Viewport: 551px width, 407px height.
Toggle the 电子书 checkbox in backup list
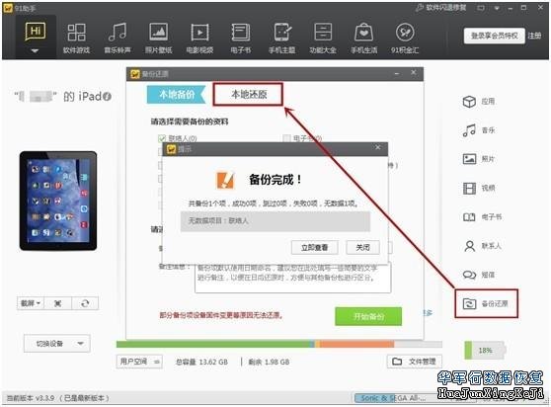pyautogui.click(x=286, y=138)
